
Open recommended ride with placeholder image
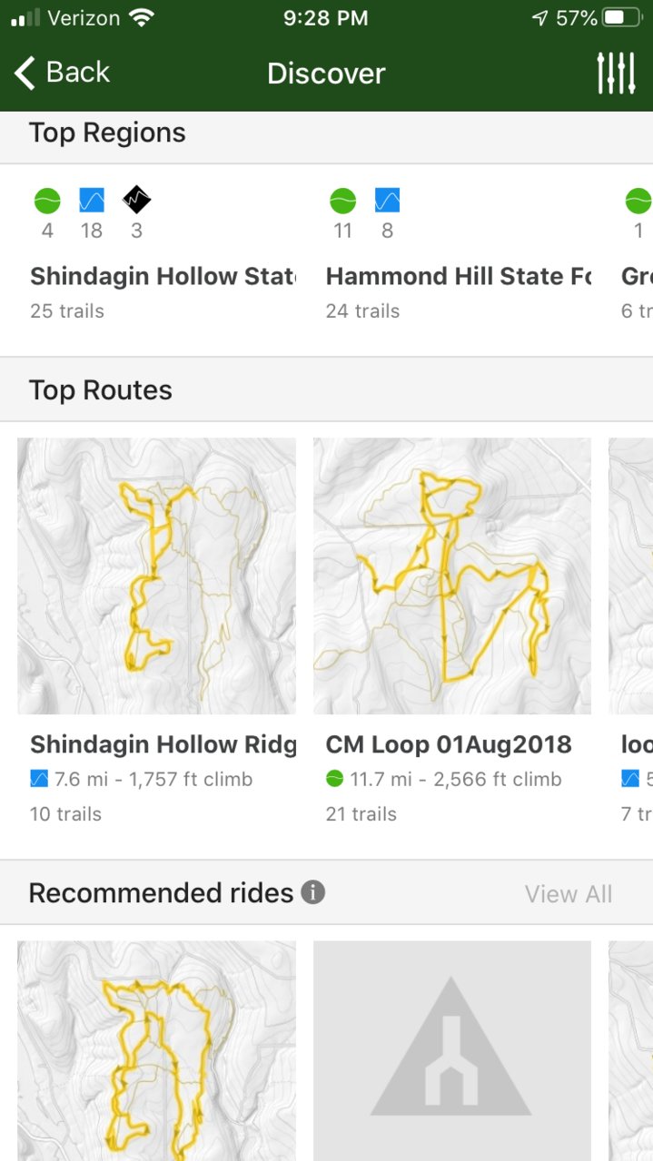coord(452,1050)
